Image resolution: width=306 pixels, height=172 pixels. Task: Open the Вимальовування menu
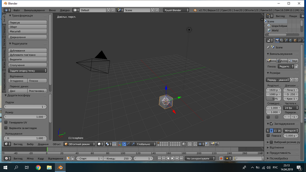35,10
